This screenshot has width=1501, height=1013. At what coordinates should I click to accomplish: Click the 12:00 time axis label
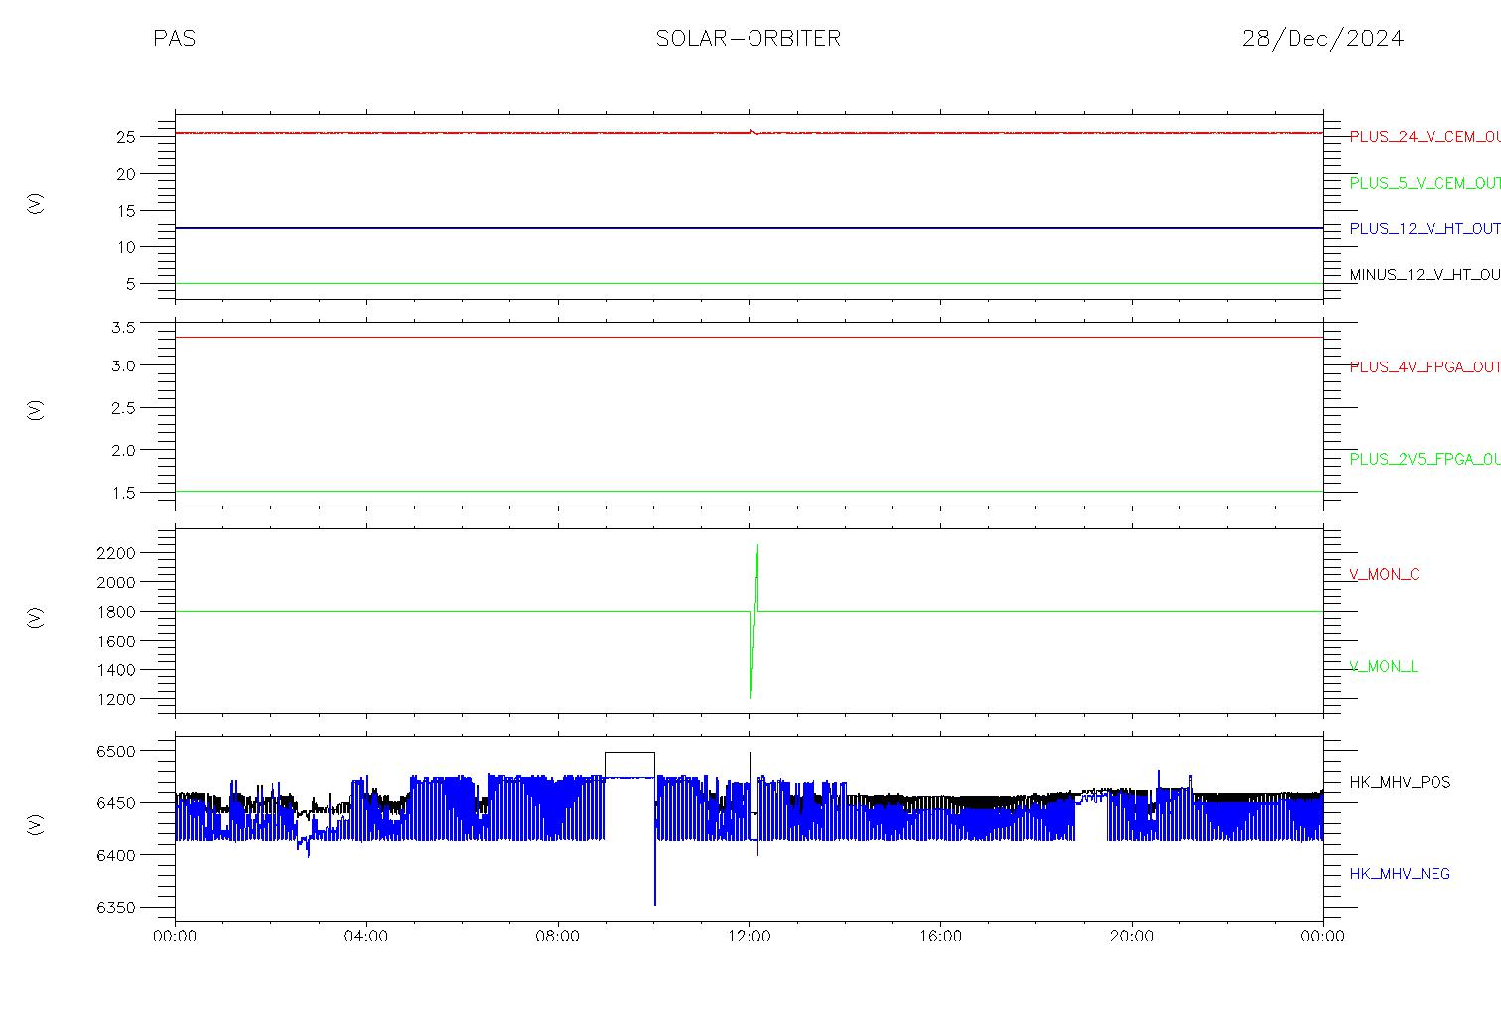pos(749,937)
